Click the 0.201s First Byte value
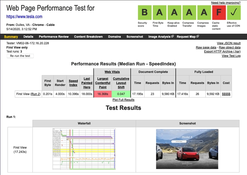 [x=48, y=94]
